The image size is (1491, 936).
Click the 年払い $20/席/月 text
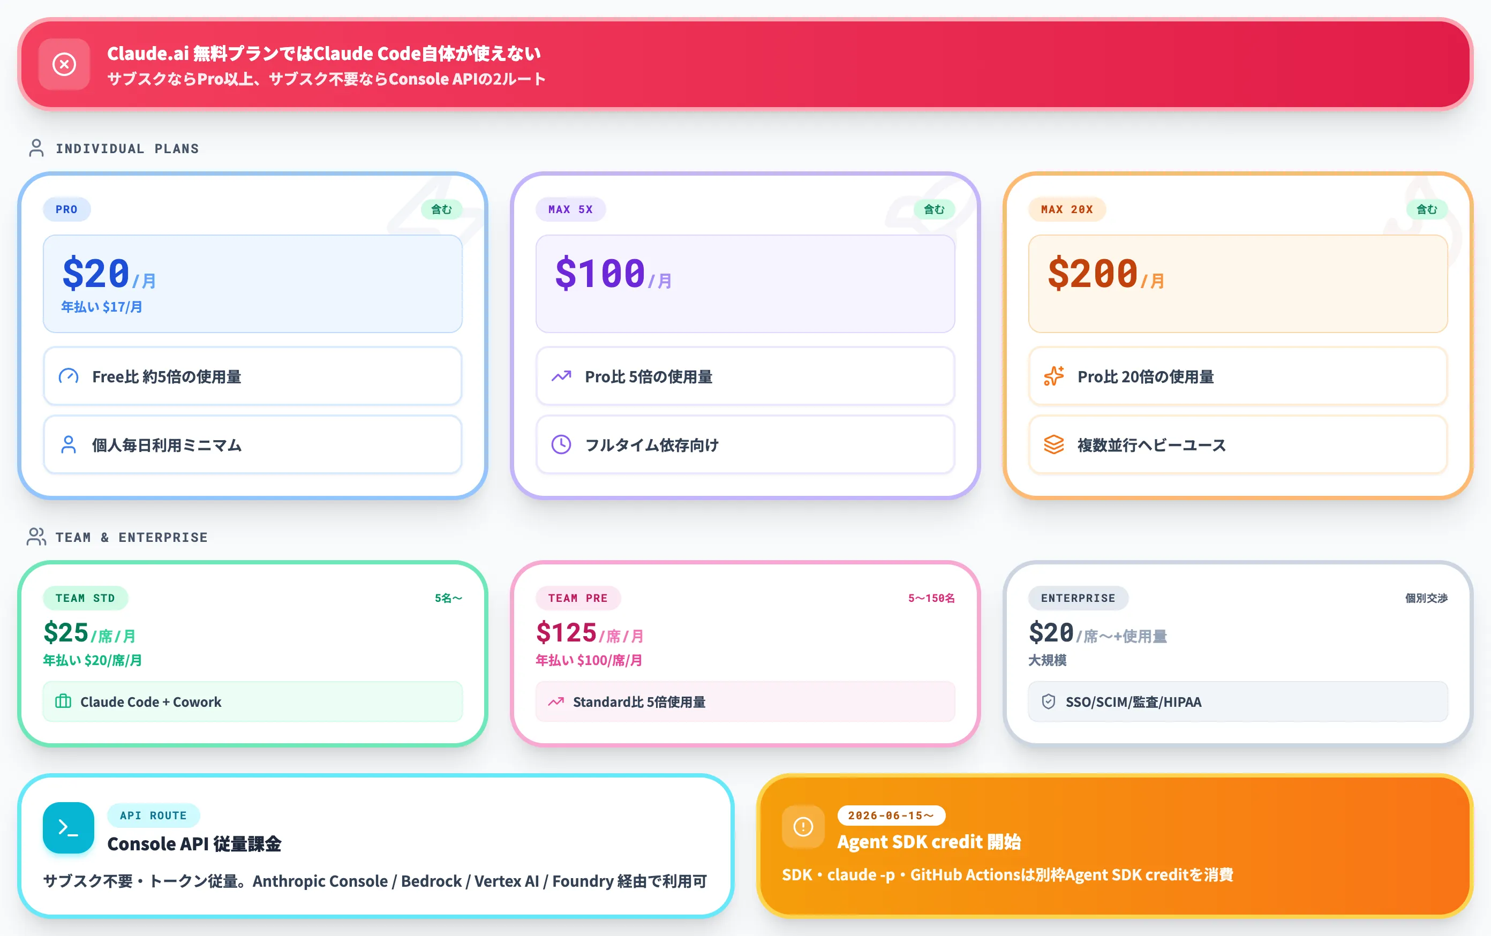[92, 661]
